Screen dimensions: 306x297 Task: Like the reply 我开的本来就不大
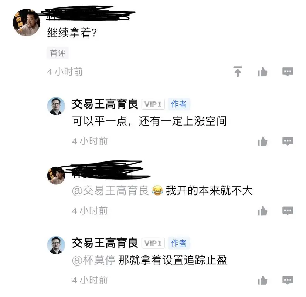(x=262, y=211)
